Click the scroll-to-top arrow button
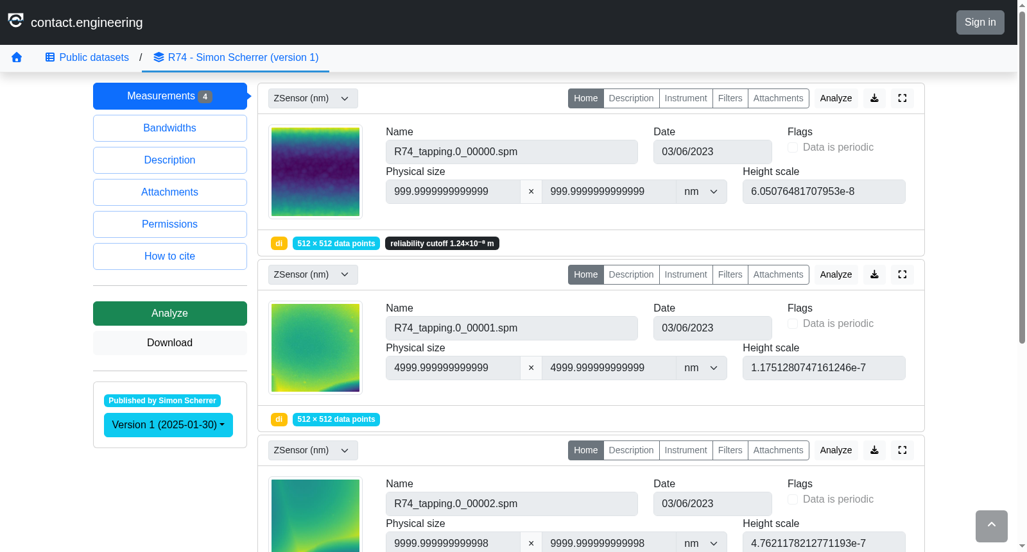Screen dimensions: 1027x552 click(x=991, y=526)
